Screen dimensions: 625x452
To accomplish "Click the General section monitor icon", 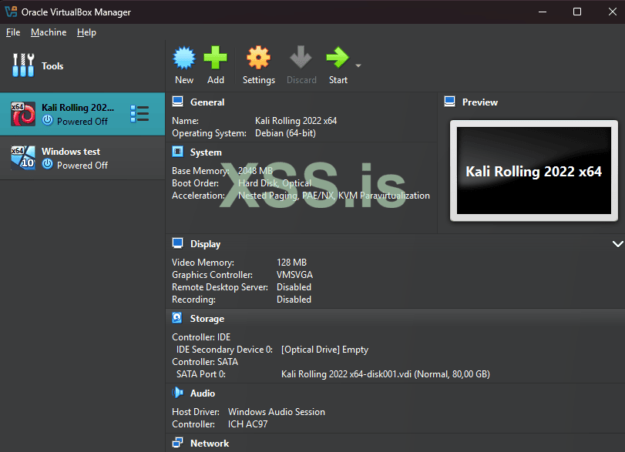I will click(x=178, y=102).
